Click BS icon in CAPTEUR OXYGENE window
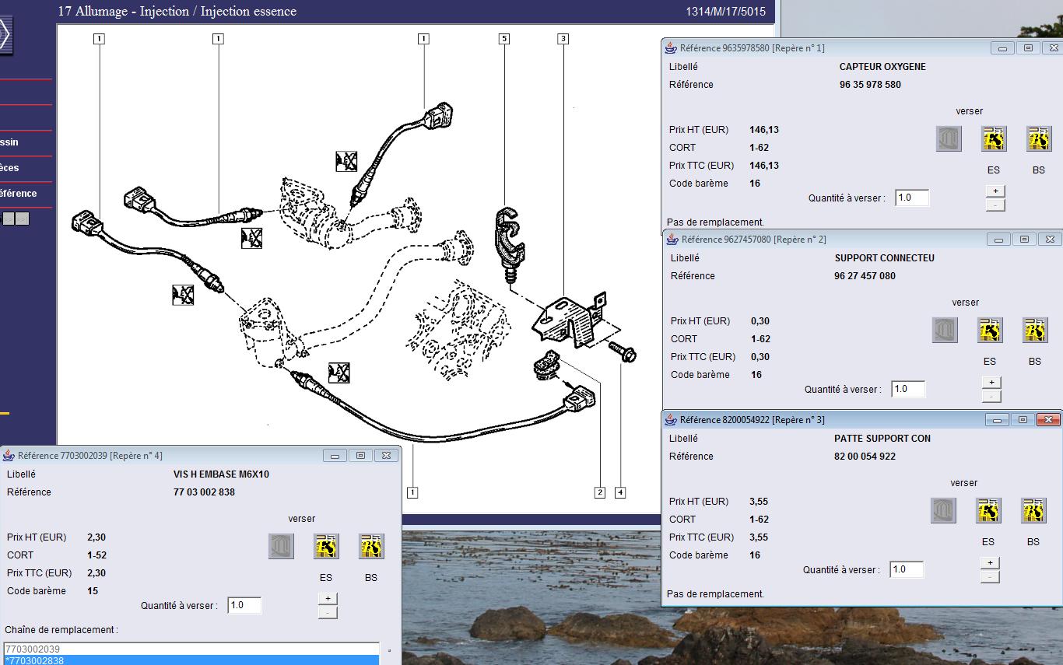The height and width of the screenshot is (665, 1063). 1038,139
